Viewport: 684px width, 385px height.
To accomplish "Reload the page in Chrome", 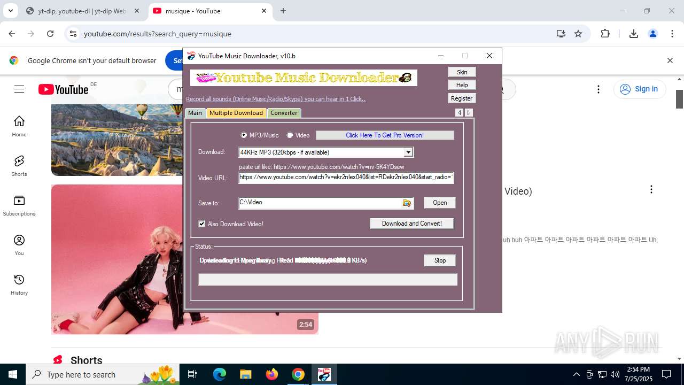I will [x=50, y=34].
